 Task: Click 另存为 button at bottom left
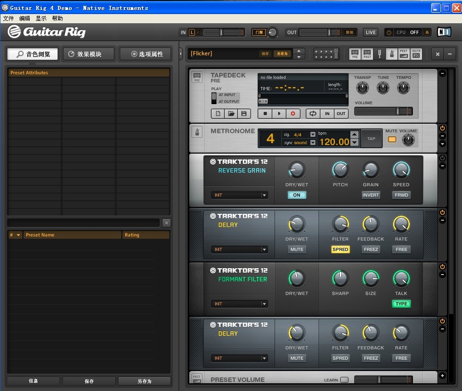144,381
